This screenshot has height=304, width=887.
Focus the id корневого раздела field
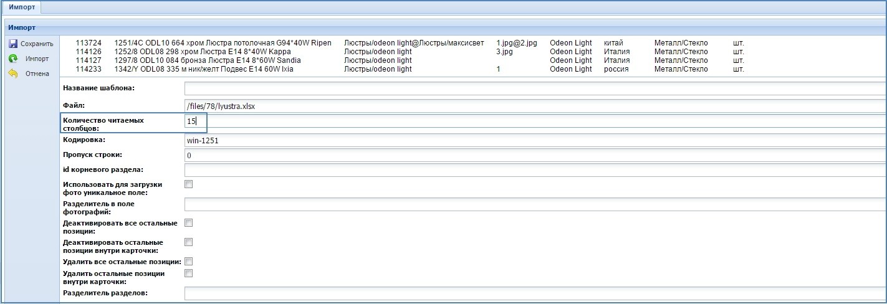tap(535, 169)
